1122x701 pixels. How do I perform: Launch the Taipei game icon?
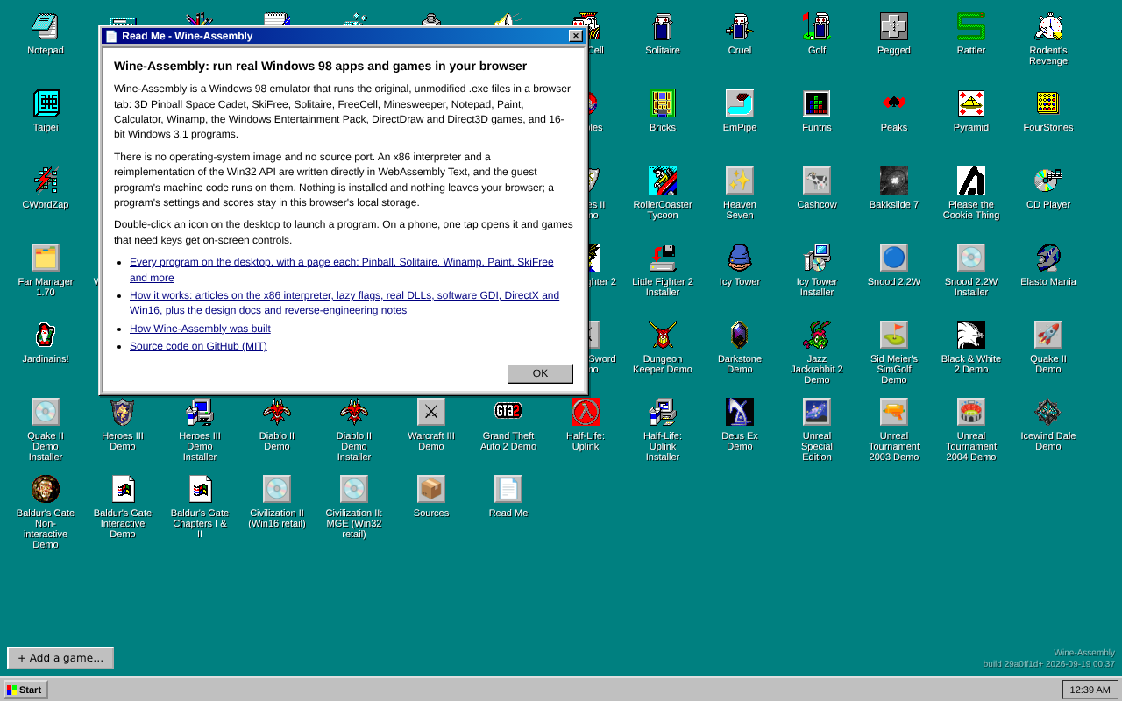tap(46, 103)
